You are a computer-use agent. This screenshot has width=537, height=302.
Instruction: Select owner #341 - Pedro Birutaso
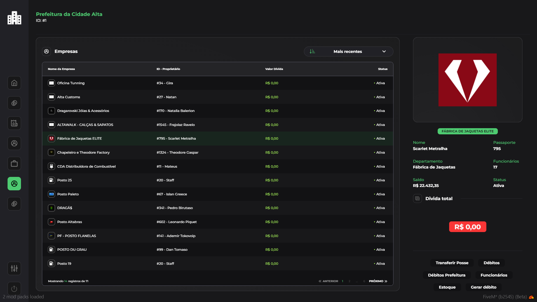[x=175, y=208]
